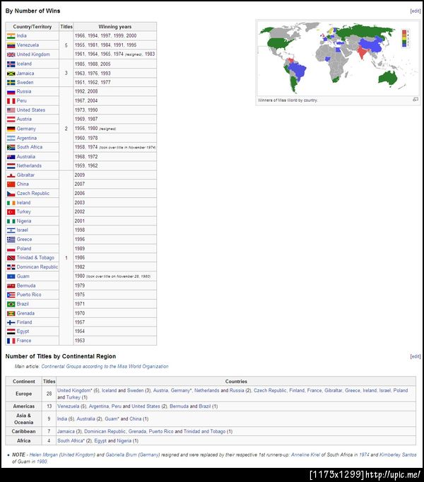Open the Grenada link in the wins table
Viewport: 424px width, 482px height.
25,313
